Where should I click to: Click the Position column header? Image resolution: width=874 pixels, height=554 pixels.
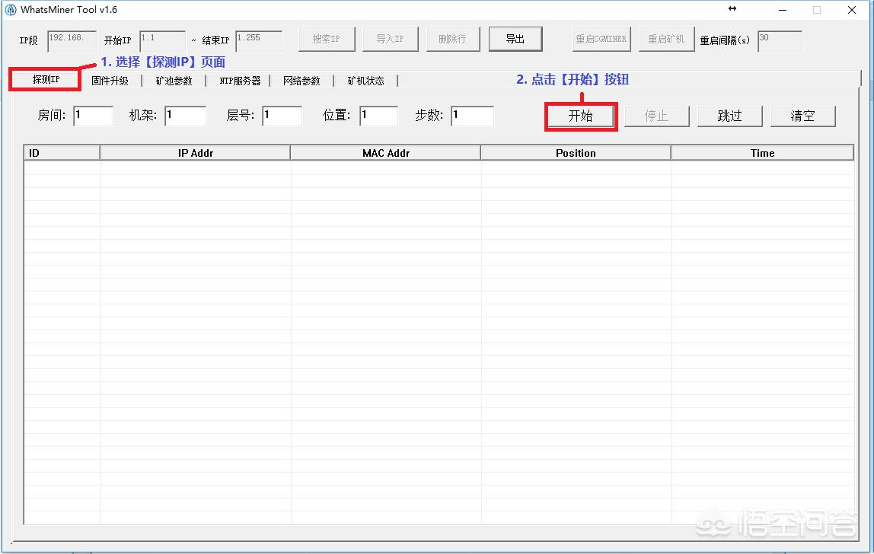pyautogui.click(x=576, y=153)
